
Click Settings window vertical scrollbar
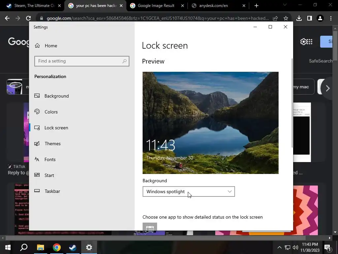coord(292,103)
